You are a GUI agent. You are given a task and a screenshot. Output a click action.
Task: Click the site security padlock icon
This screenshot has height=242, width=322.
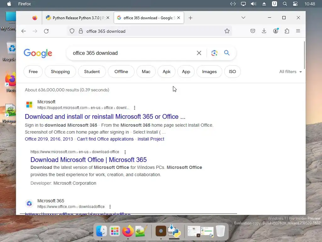81,31
